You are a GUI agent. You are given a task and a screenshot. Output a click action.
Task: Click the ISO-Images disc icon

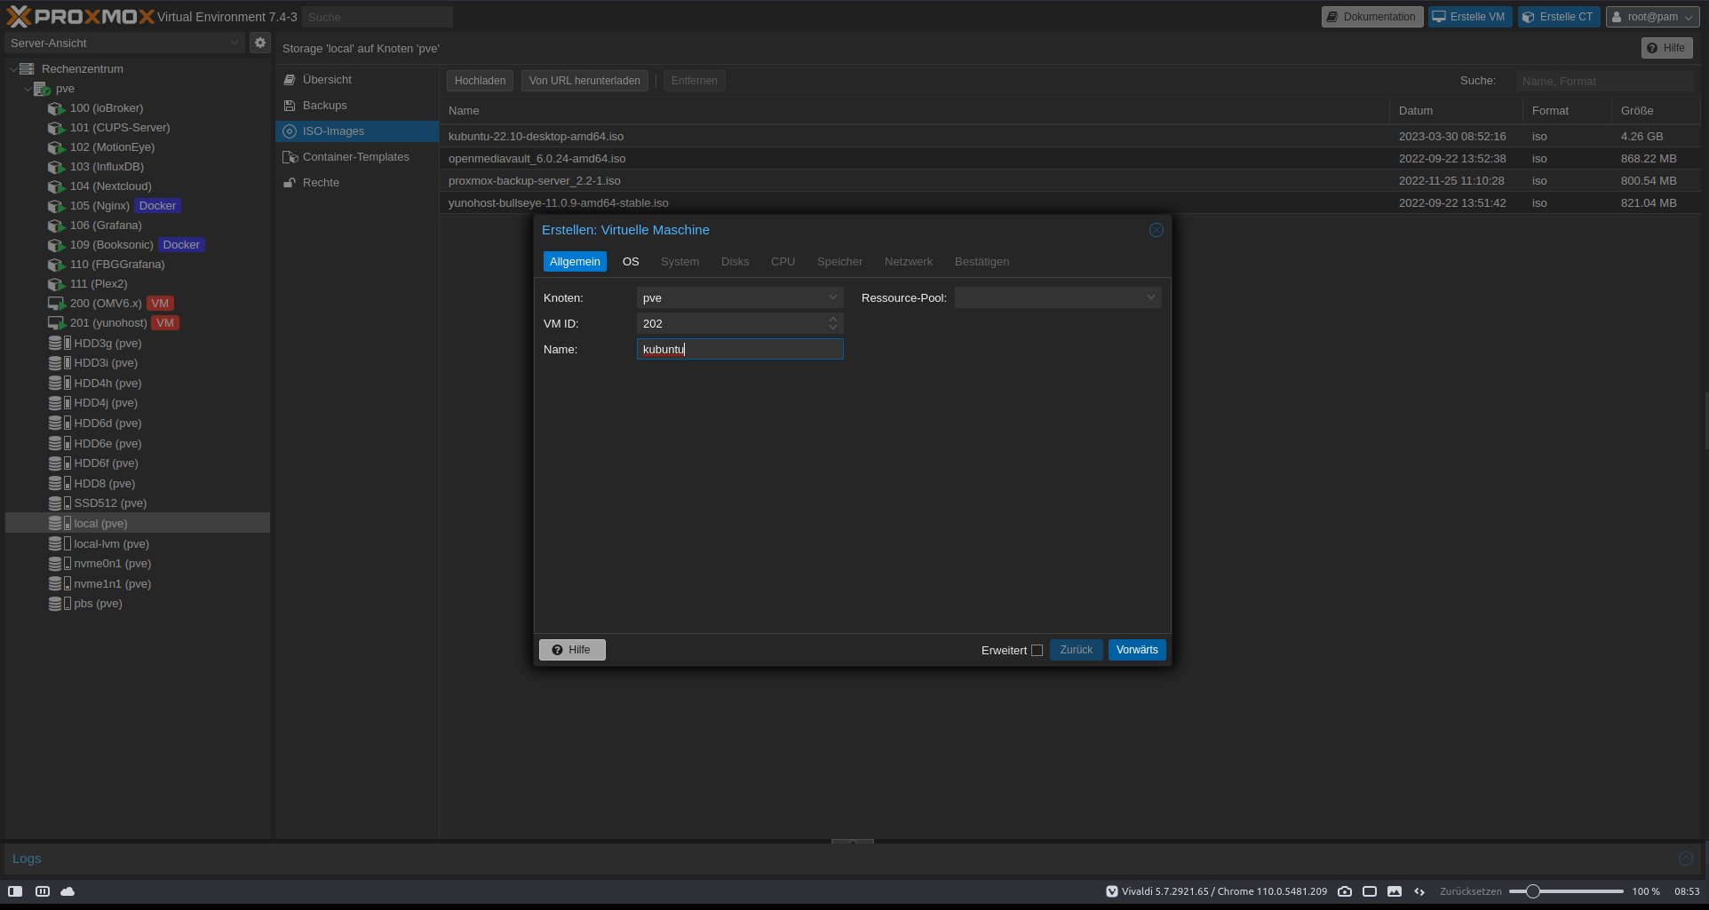(290, 131)
